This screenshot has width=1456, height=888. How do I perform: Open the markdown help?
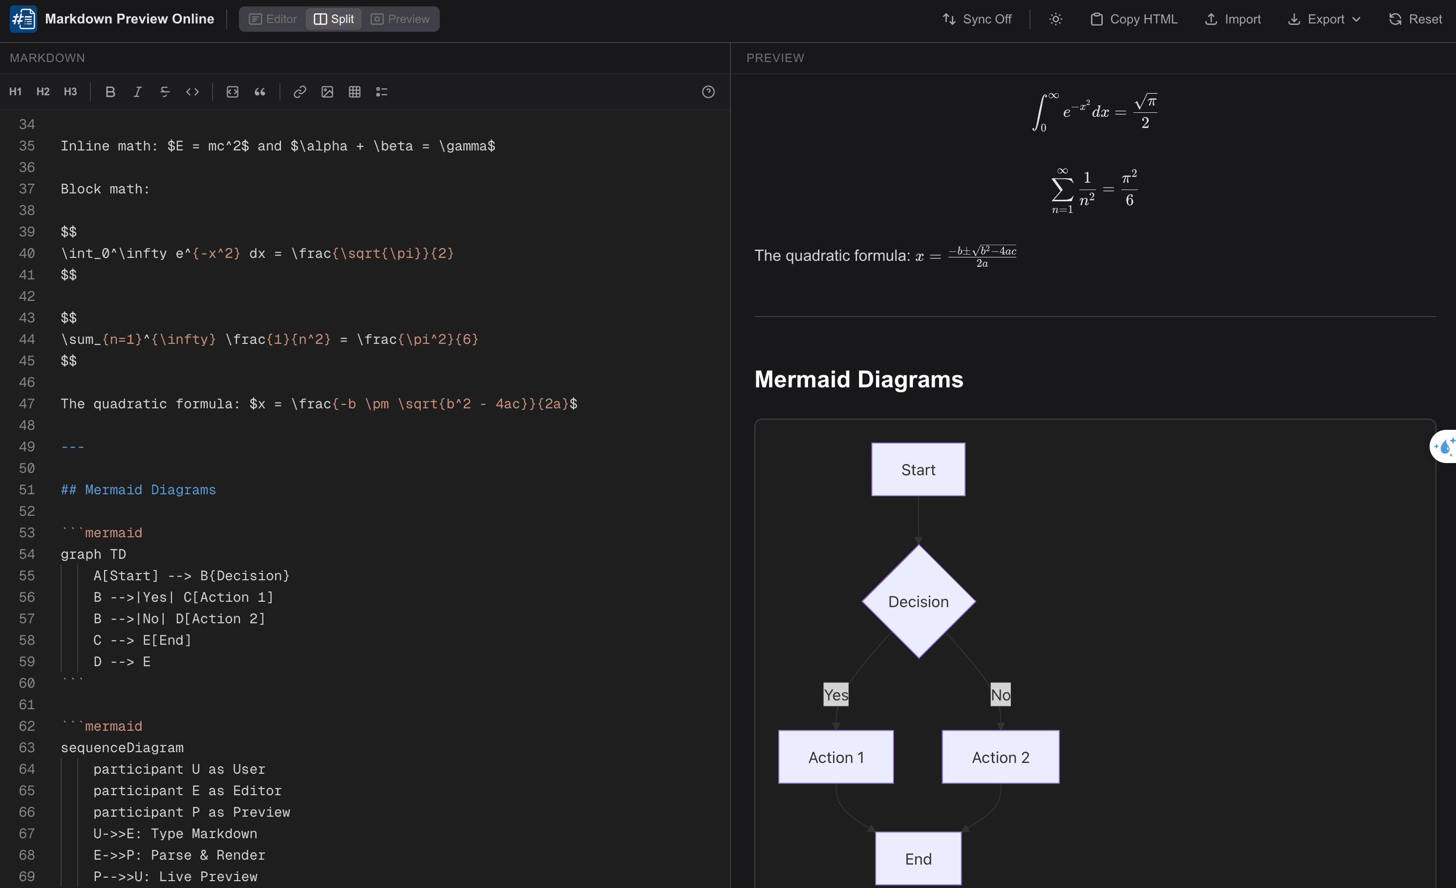[x=708, y=92]
